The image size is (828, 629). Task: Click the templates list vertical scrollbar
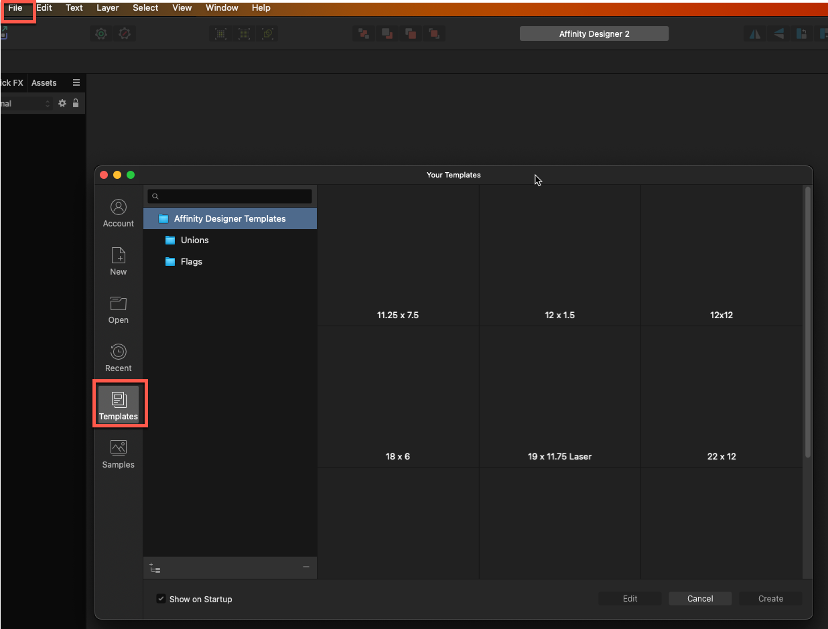pos(807,322)
